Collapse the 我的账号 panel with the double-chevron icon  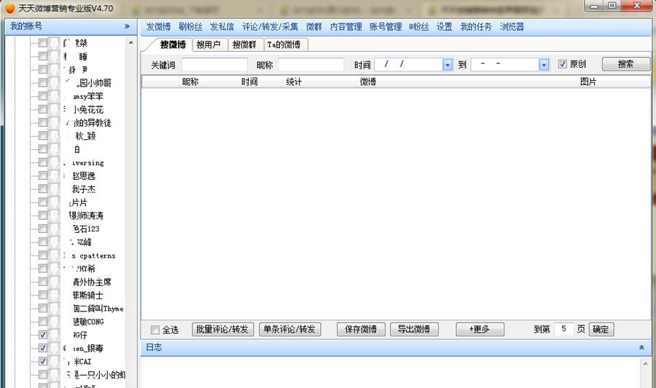tap(127, 26)
